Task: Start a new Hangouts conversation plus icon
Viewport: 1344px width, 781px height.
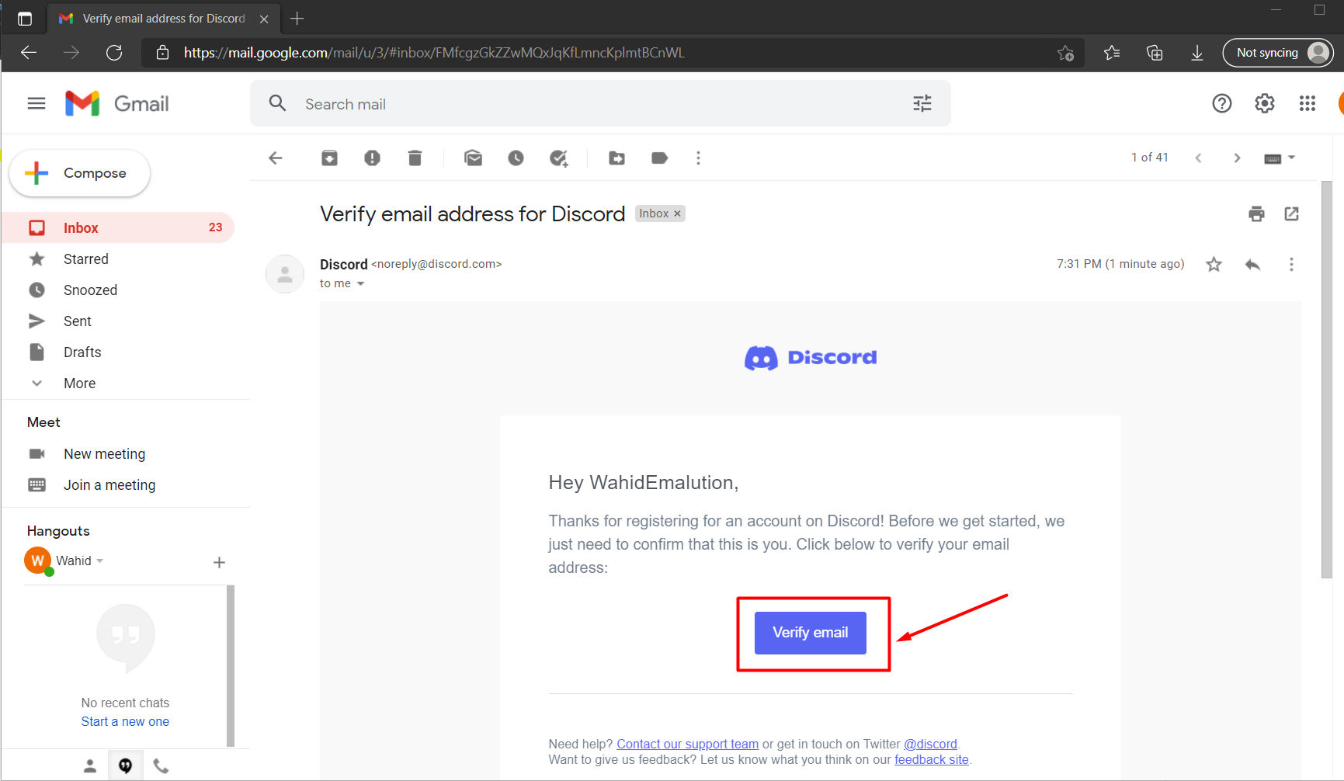Action: [x=219, y=562]
